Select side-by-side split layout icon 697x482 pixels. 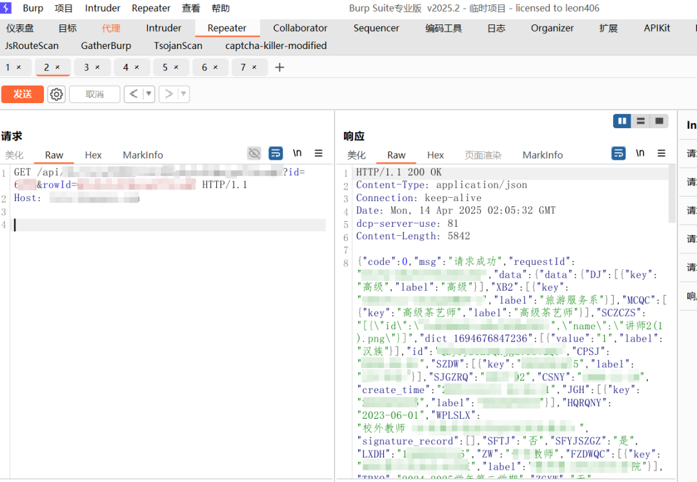622,120
